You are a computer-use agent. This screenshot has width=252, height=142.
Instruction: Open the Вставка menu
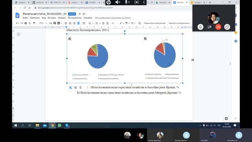click(x=52, y=18)
